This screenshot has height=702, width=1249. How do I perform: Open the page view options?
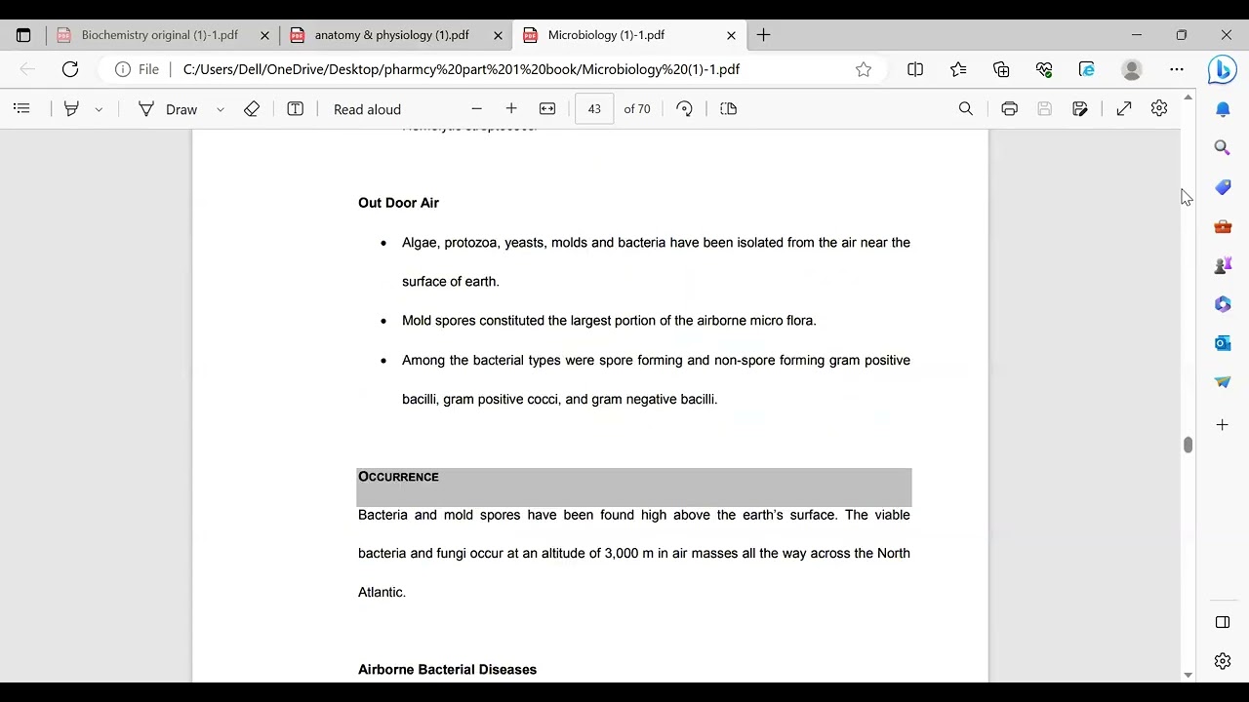728,109
